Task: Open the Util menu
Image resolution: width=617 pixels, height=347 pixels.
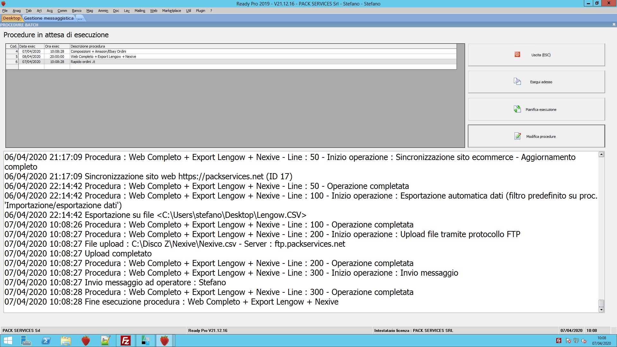Action: [188, 11]
